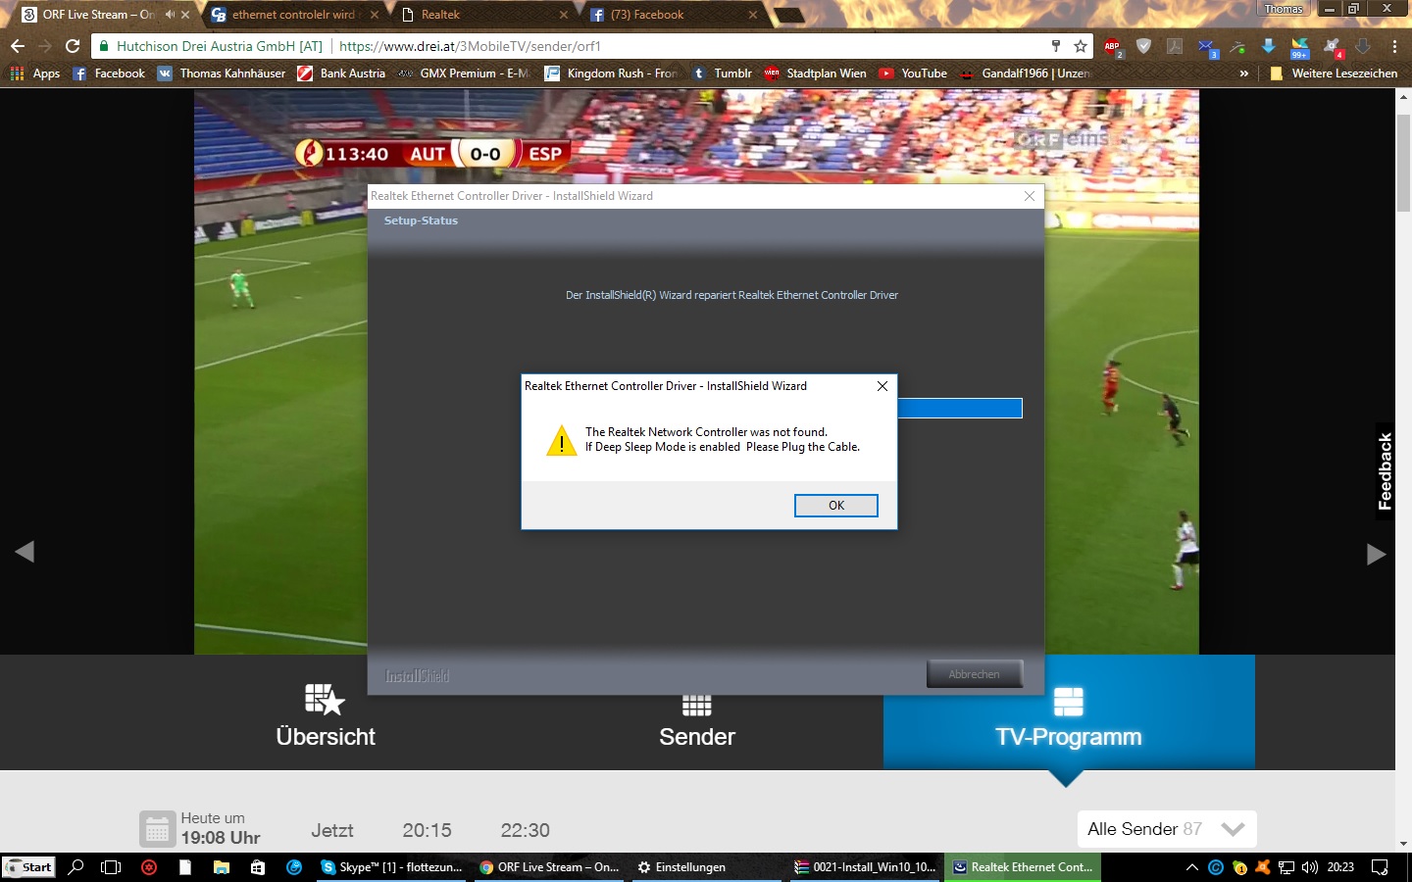Show hidden bookmarks with the double chevron
1412x882 pixels.
coord(1243,73)
